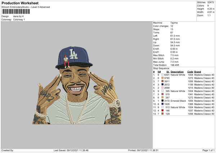Viewport: 216px width, 153px height.
Task: Click the Description column header
Action: (177, 72)
